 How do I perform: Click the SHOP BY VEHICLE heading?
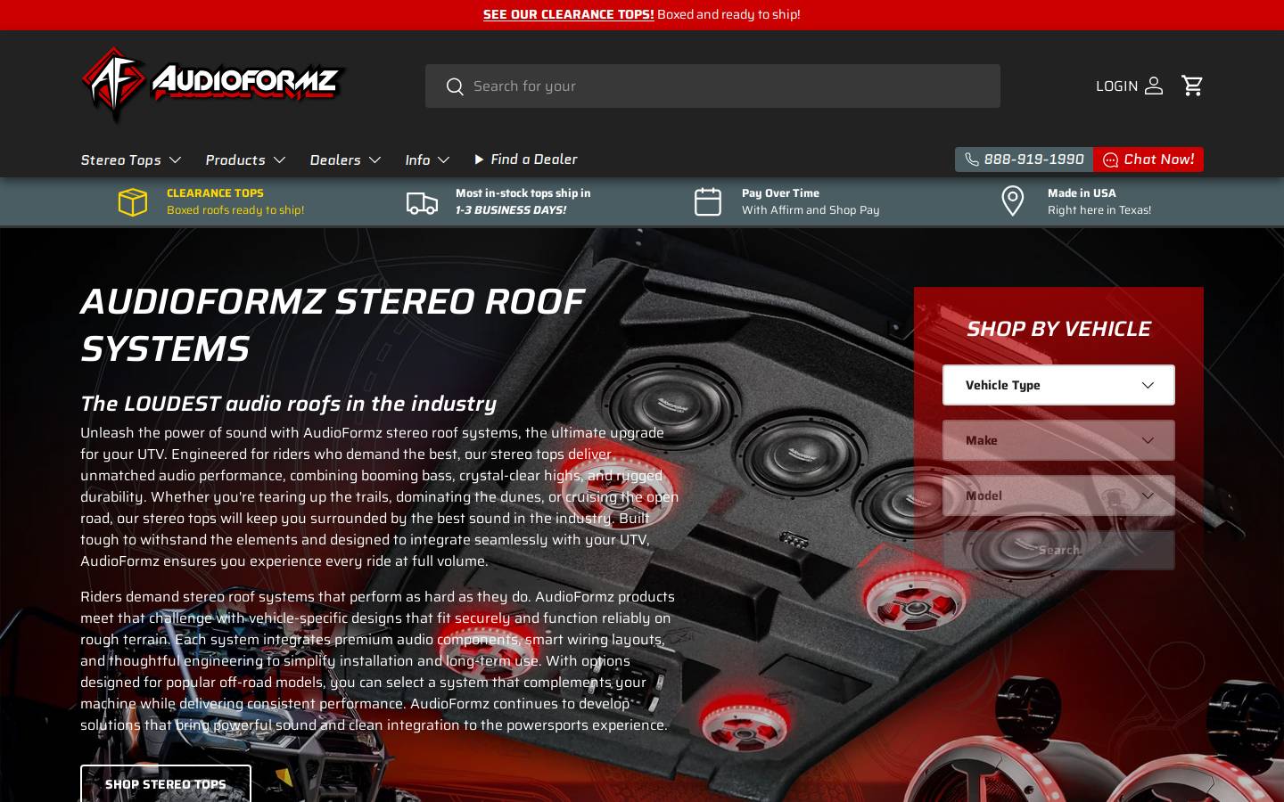(x=1058, y=329)
